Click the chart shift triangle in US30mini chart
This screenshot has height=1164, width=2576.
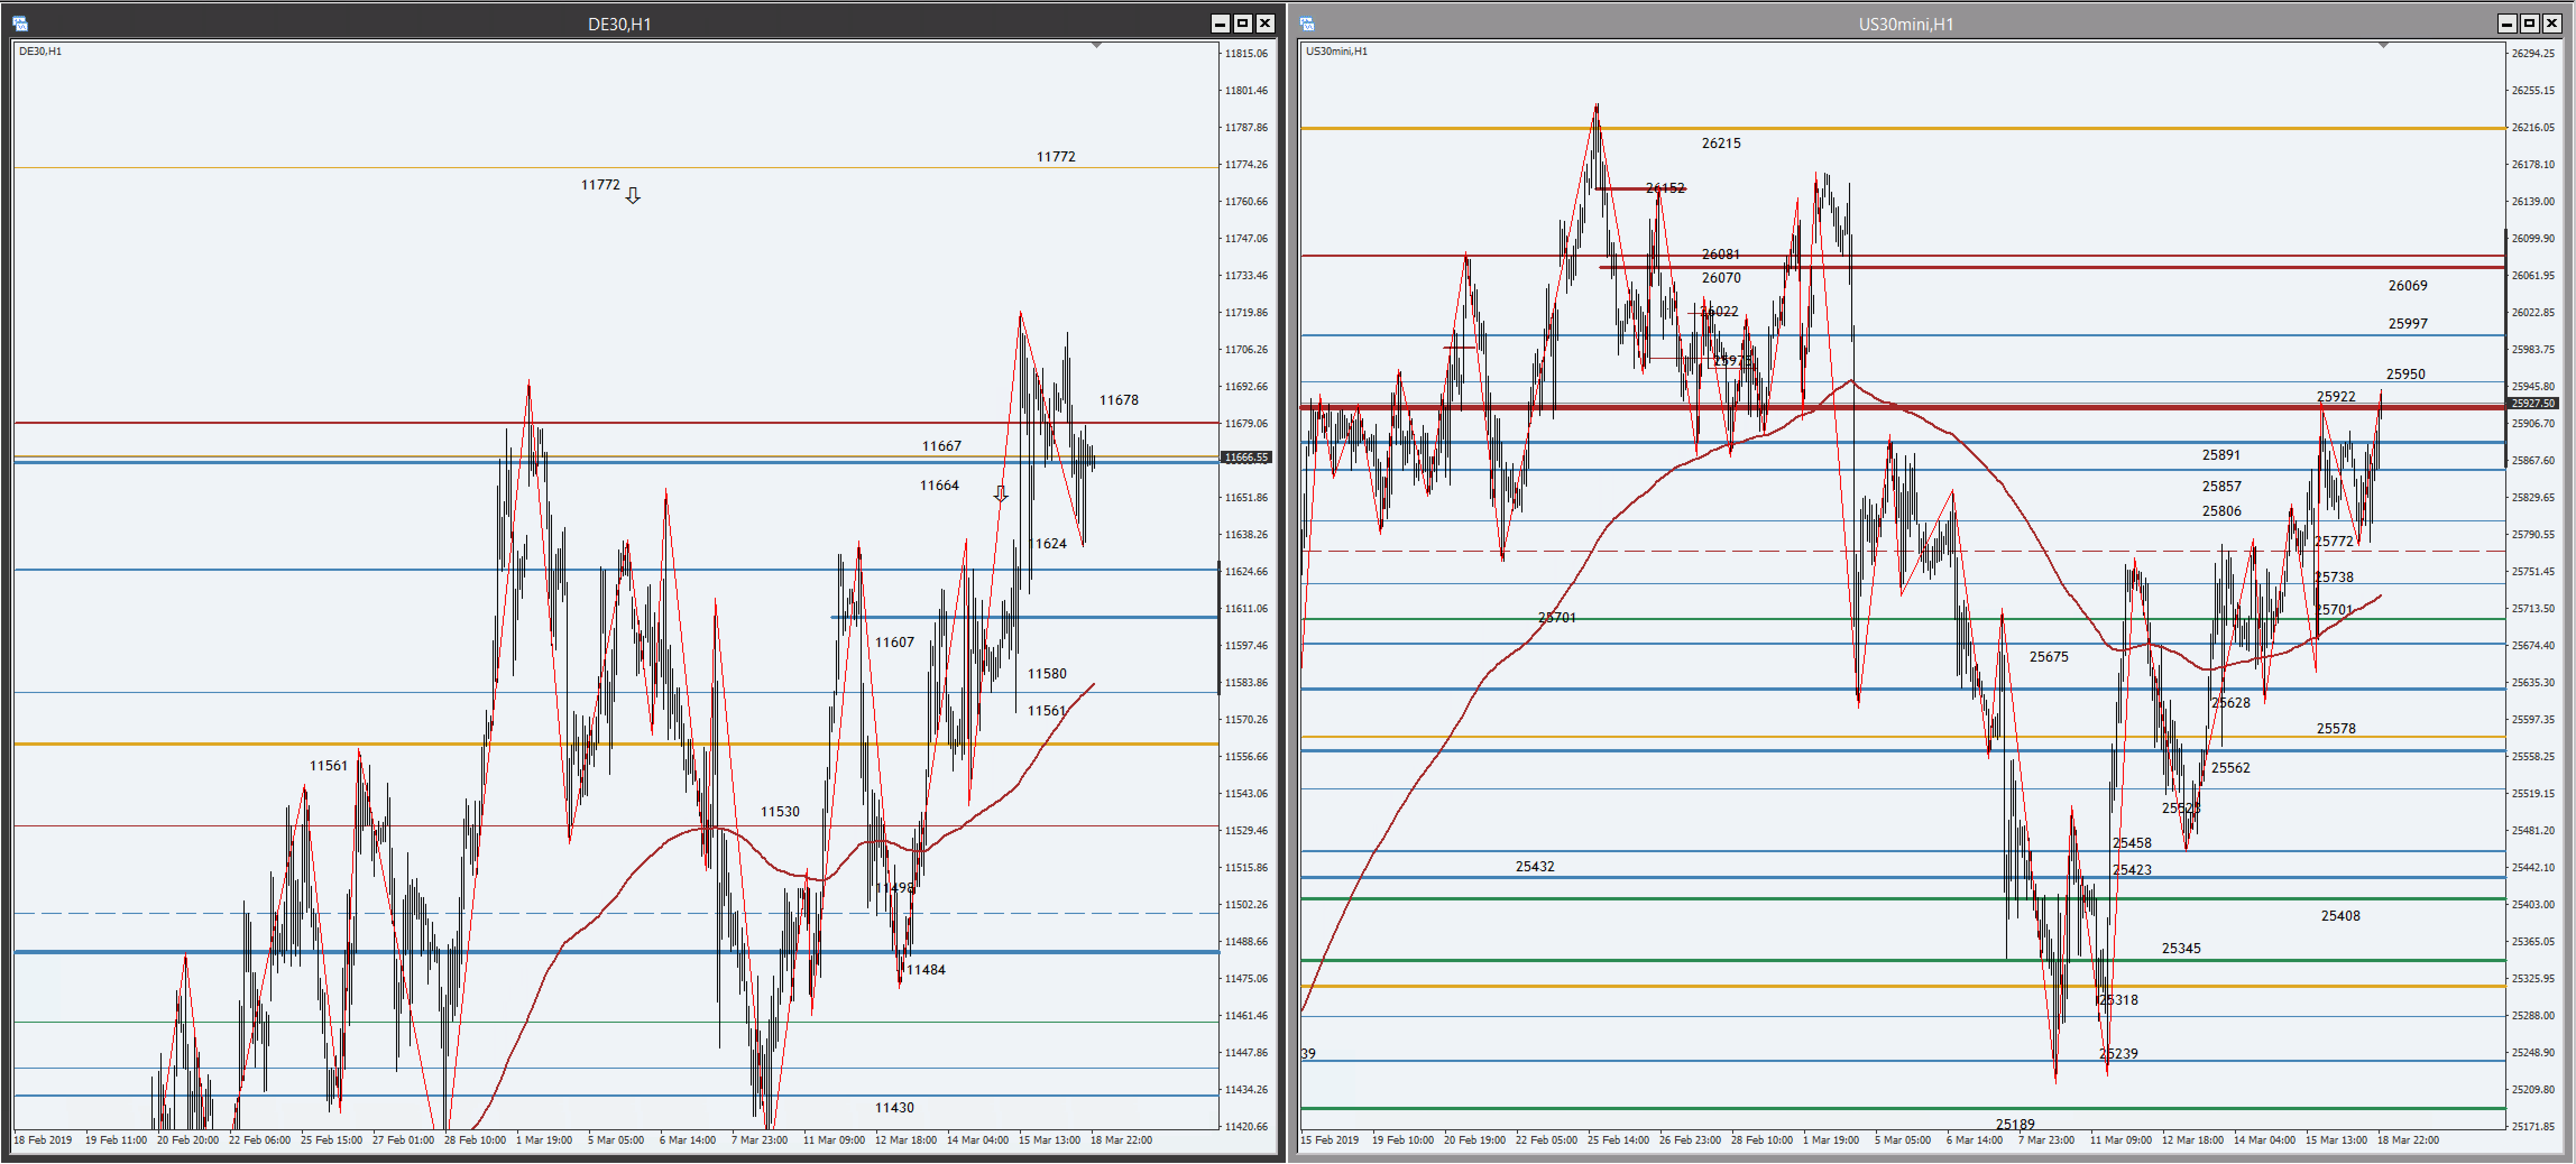point(2384,46)
